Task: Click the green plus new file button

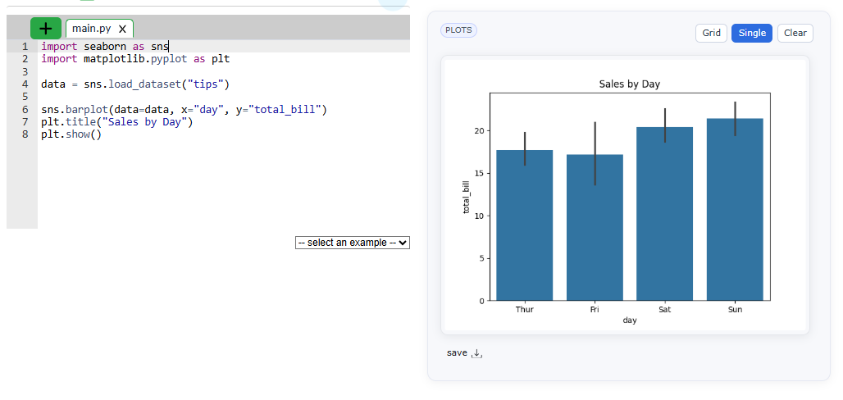Action: 46,29
